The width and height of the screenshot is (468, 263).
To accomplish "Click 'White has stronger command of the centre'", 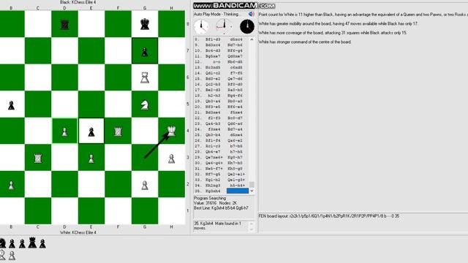I will point(305,42).
